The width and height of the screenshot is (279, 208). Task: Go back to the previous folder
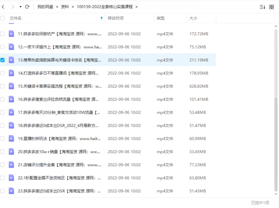click(3, 7)
